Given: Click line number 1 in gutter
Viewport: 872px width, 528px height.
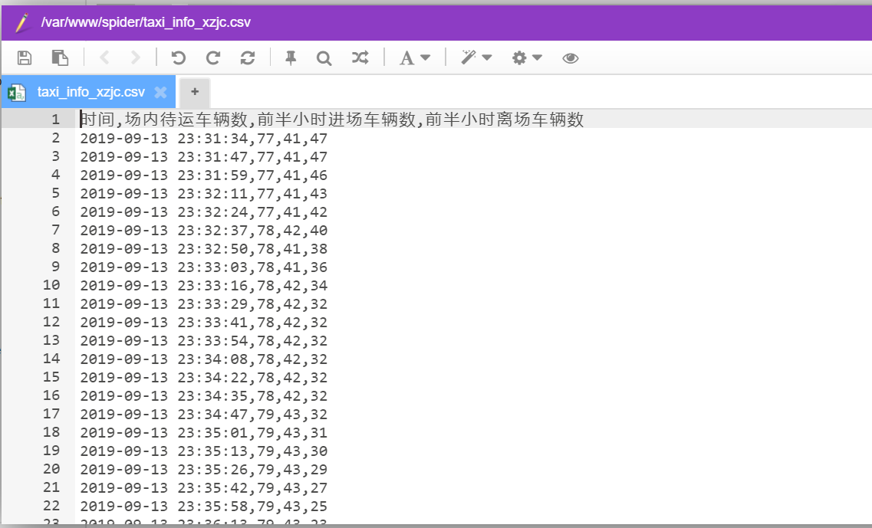Looking at the screenshot, I should [x=56, y=119].
